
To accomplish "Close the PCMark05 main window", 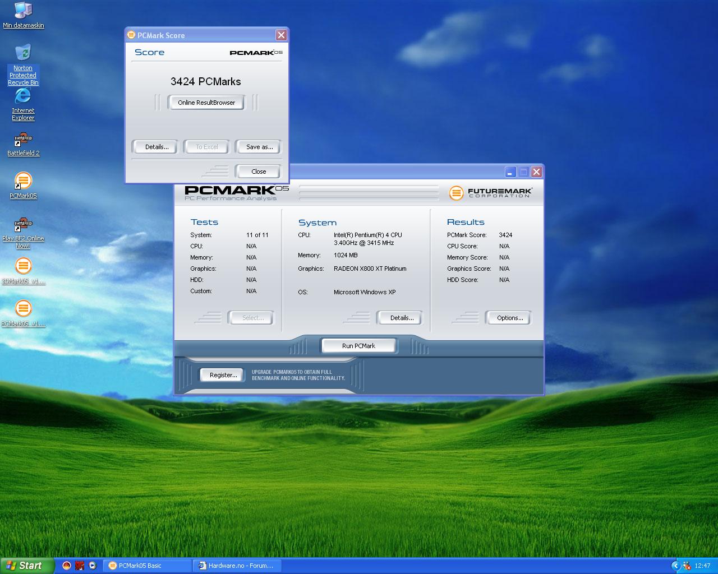I will pos(537,172).
